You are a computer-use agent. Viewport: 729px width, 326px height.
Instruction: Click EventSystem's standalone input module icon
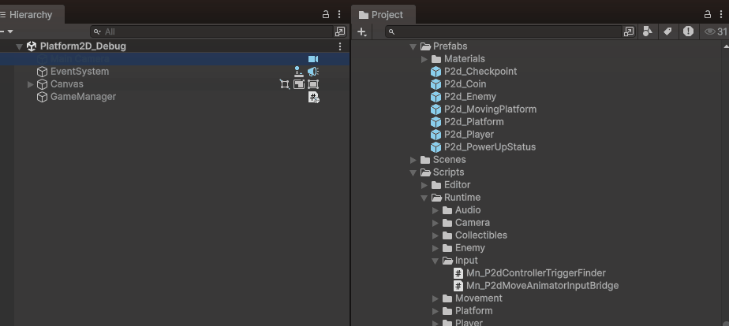click(299, 72)
